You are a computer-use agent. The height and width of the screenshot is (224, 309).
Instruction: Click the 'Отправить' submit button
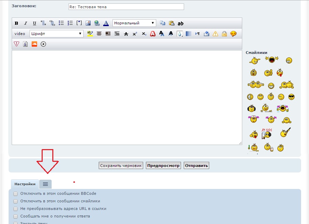[196, 166]
